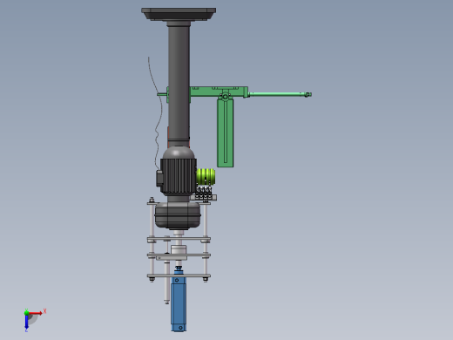Select the black finned motor housing

coord(179,176)
